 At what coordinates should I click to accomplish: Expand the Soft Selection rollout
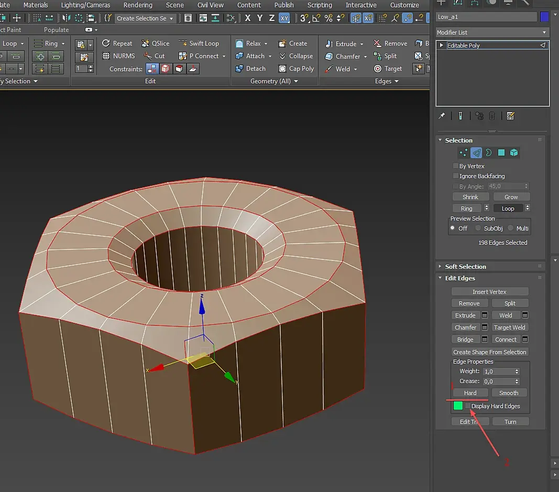click(x=465, y=267)
